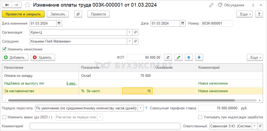Open the Ответственный user card icon

[x=260, y=126]
